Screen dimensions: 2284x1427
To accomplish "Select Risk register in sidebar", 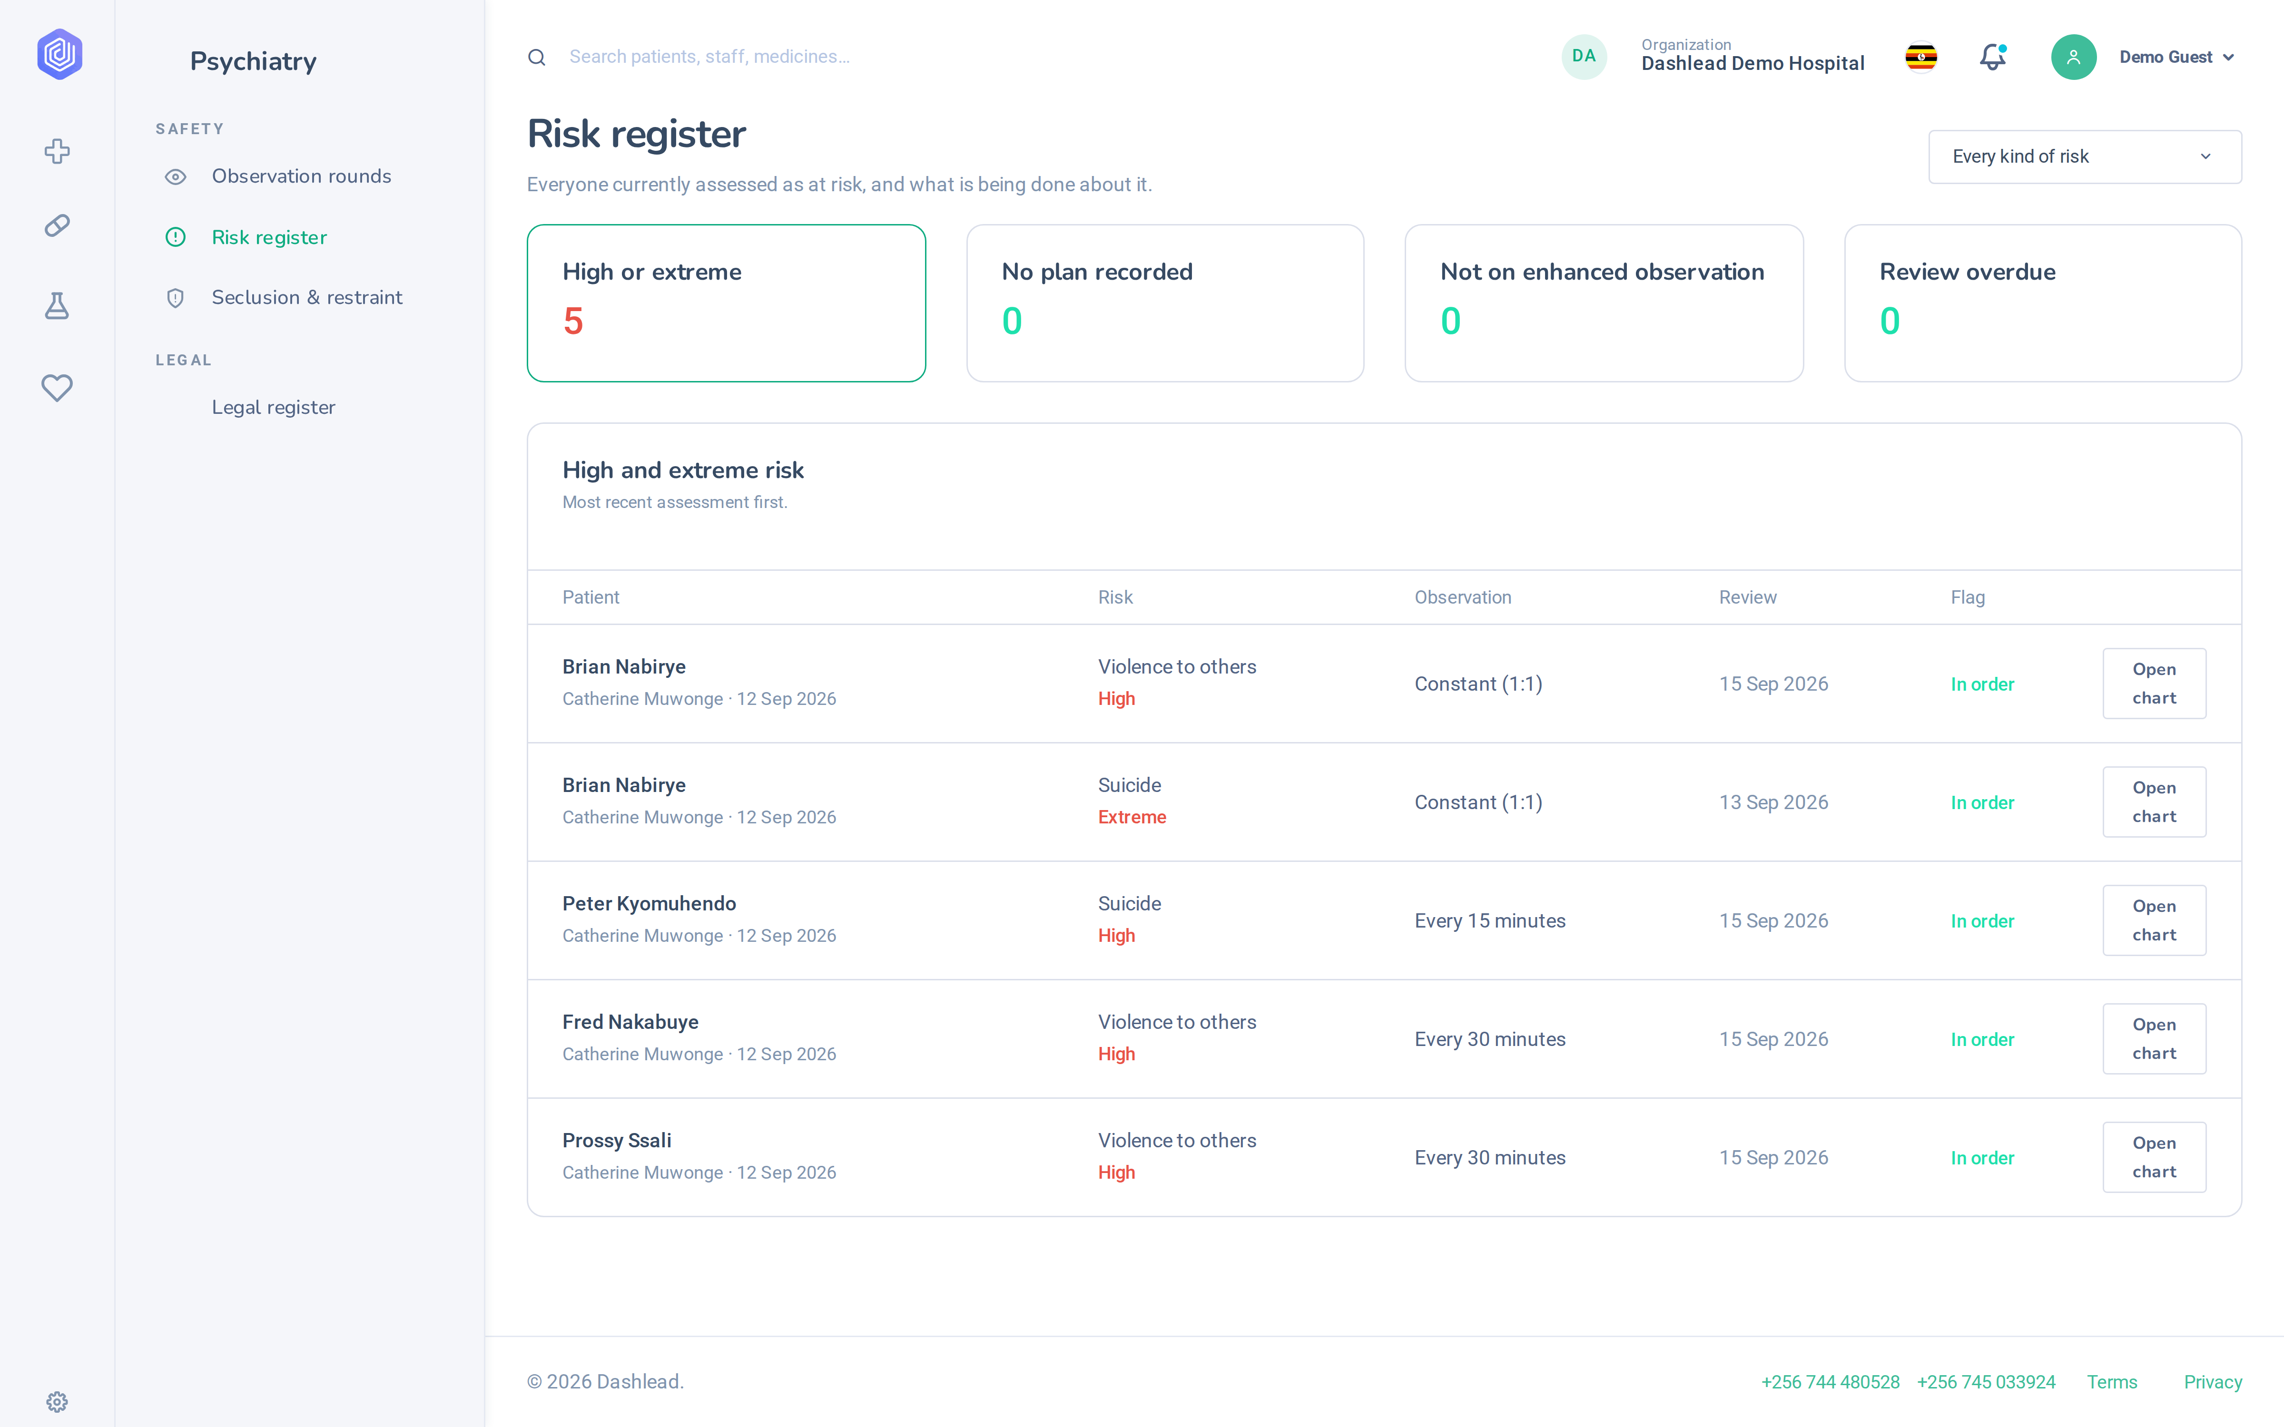I will [269, 237].
